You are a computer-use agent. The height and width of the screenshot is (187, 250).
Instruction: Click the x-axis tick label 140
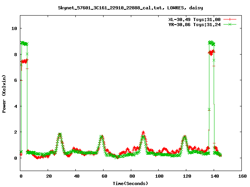215,176
